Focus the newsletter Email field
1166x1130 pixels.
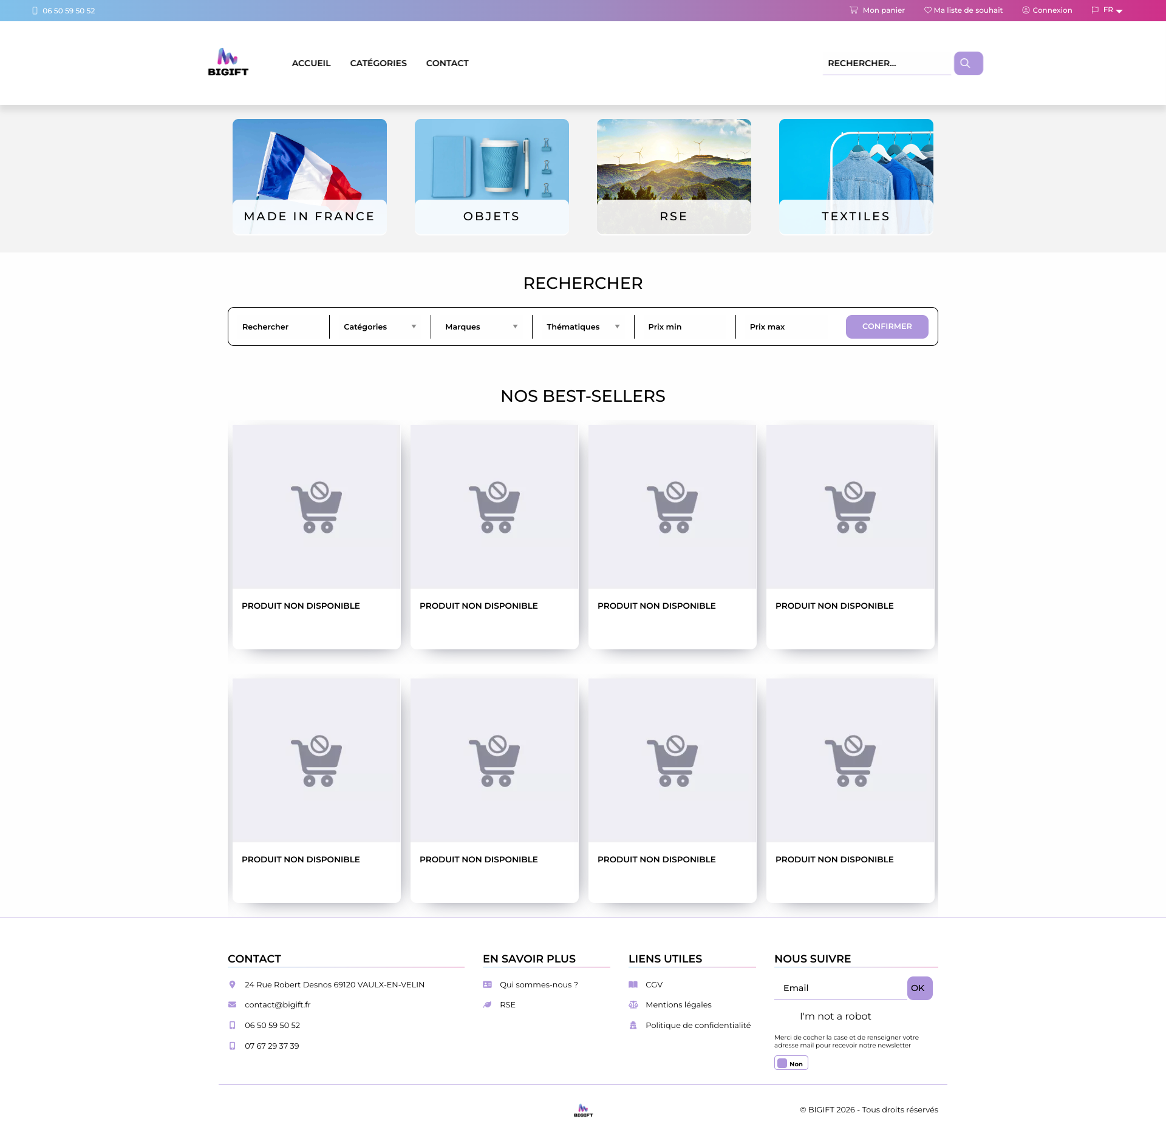pos(840,988)
